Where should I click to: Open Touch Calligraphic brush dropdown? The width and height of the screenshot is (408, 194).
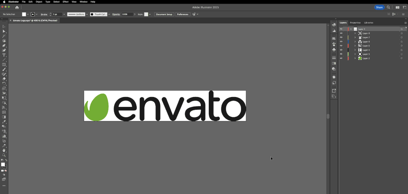tap(109, 14)
